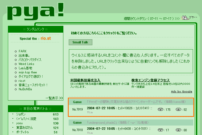Click happy face vote icon for No.7919
Screen dimensions: 202x135
[x=161, y=109]
